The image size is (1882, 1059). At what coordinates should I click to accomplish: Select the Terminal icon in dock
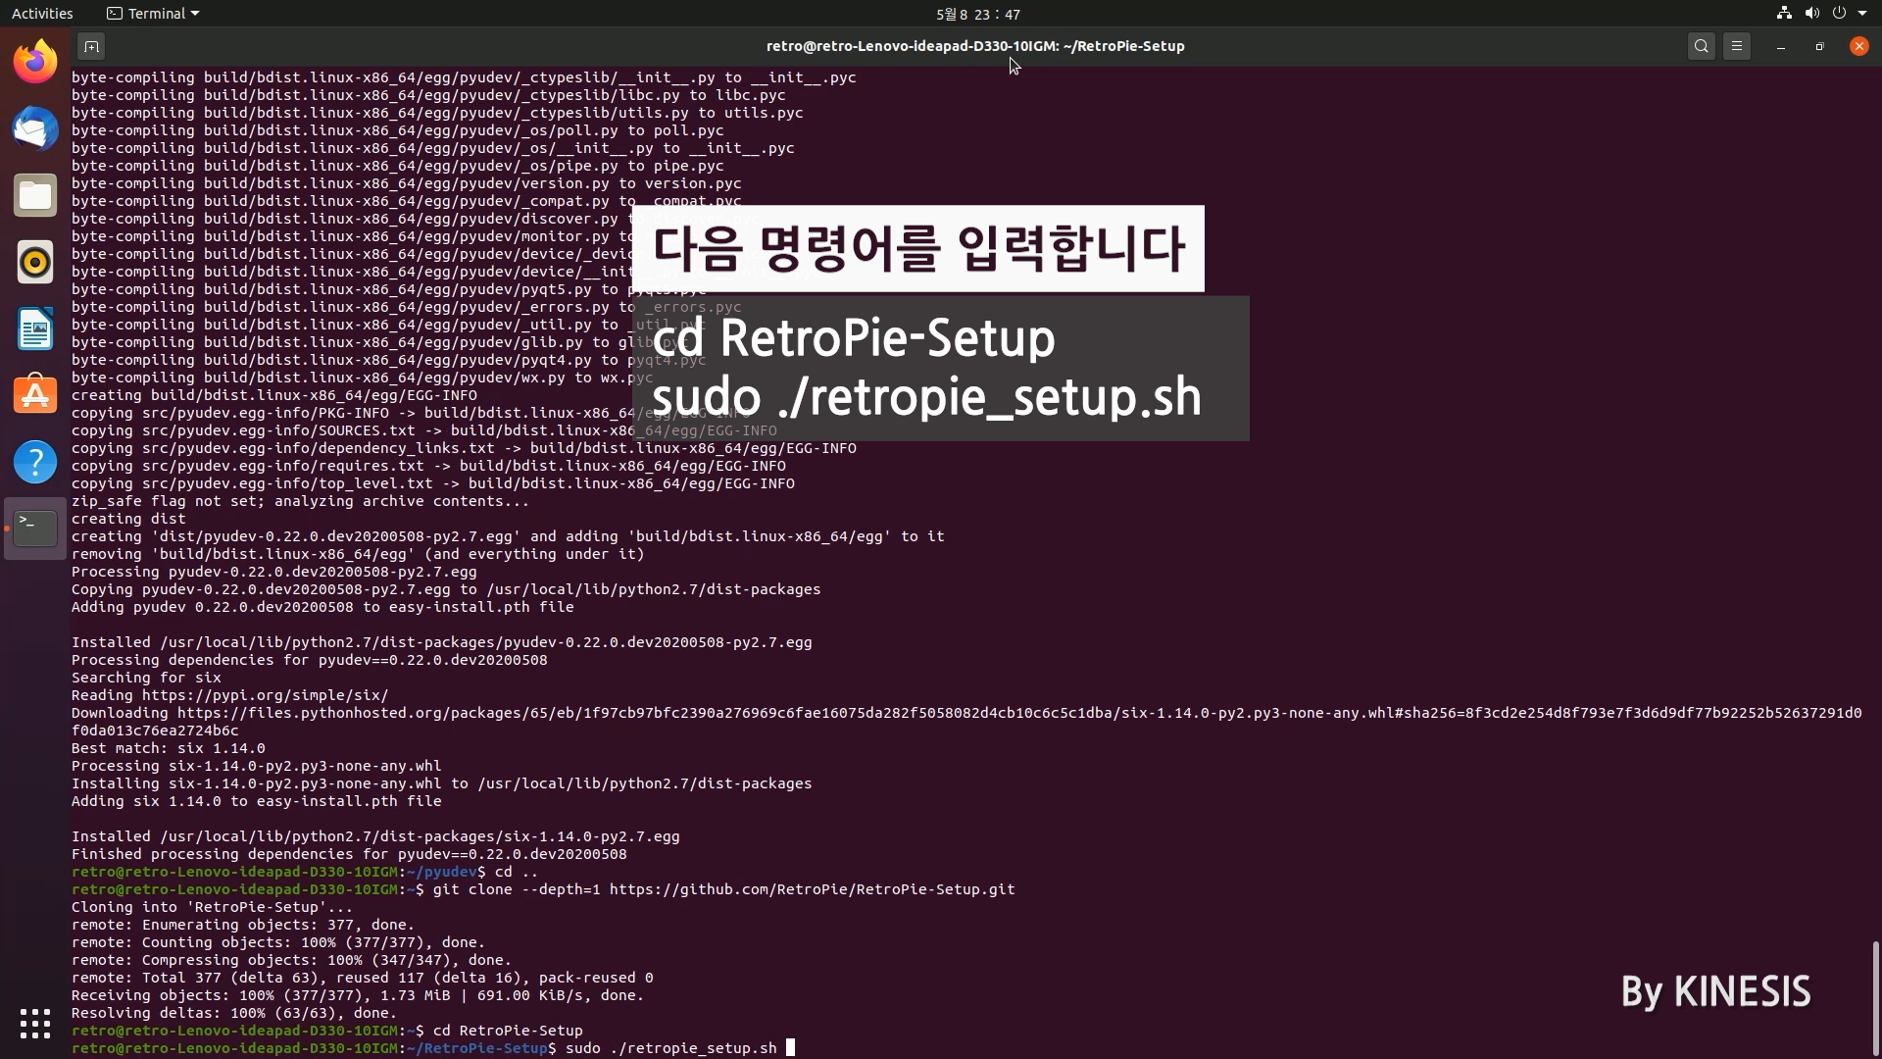[35, 529]
